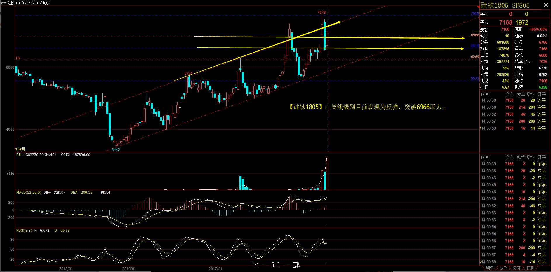
Task: Click the 涨跌 value 406/6.00%
Action: click(538, 29)
